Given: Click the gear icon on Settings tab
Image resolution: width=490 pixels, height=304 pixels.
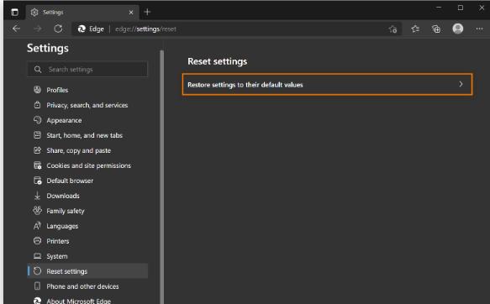Looking at the screenshot, I should tap(34, 12).
